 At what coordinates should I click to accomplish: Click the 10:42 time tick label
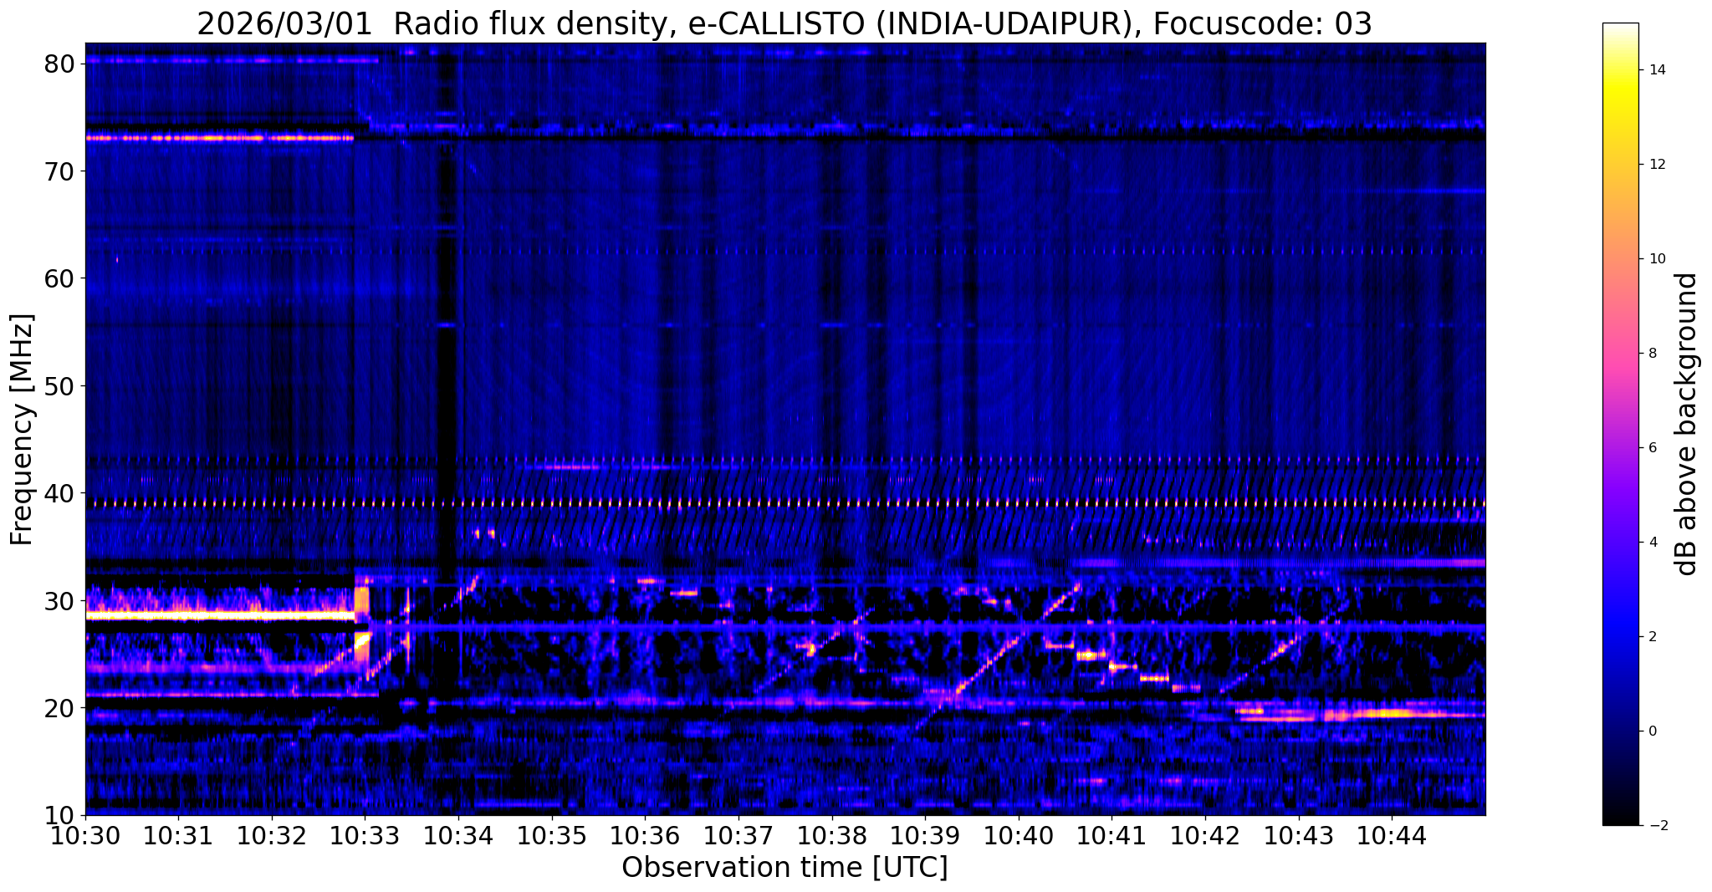pos(1205,835)
